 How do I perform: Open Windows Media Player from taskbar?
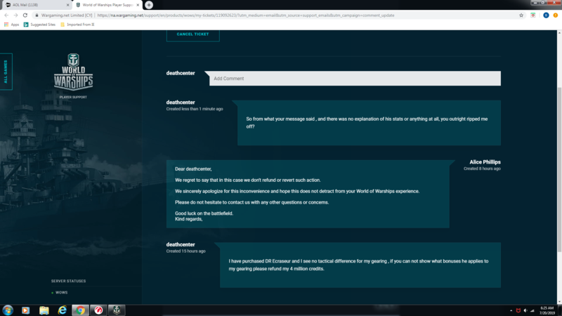click(25, 310)
